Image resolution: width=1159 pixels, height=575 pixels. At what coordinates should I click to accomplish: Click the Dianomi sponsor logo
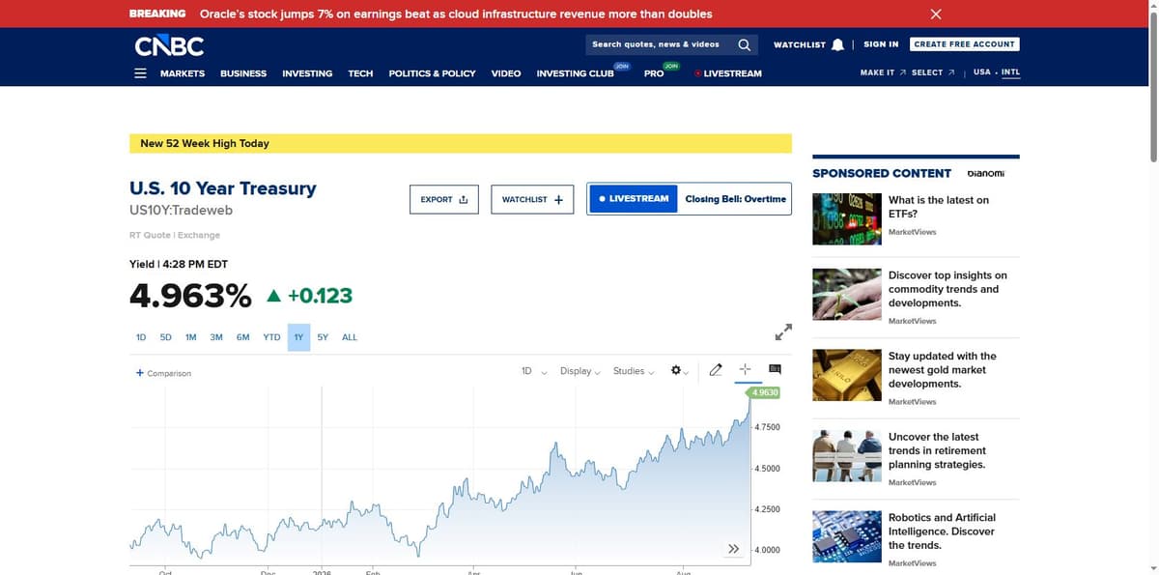click(x=986, y=173)
